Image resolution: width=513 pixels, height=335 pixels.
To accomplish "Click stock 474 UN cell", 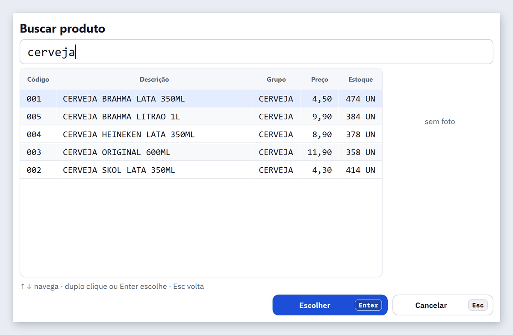I will pyautogui.click(x=360, y=99).
